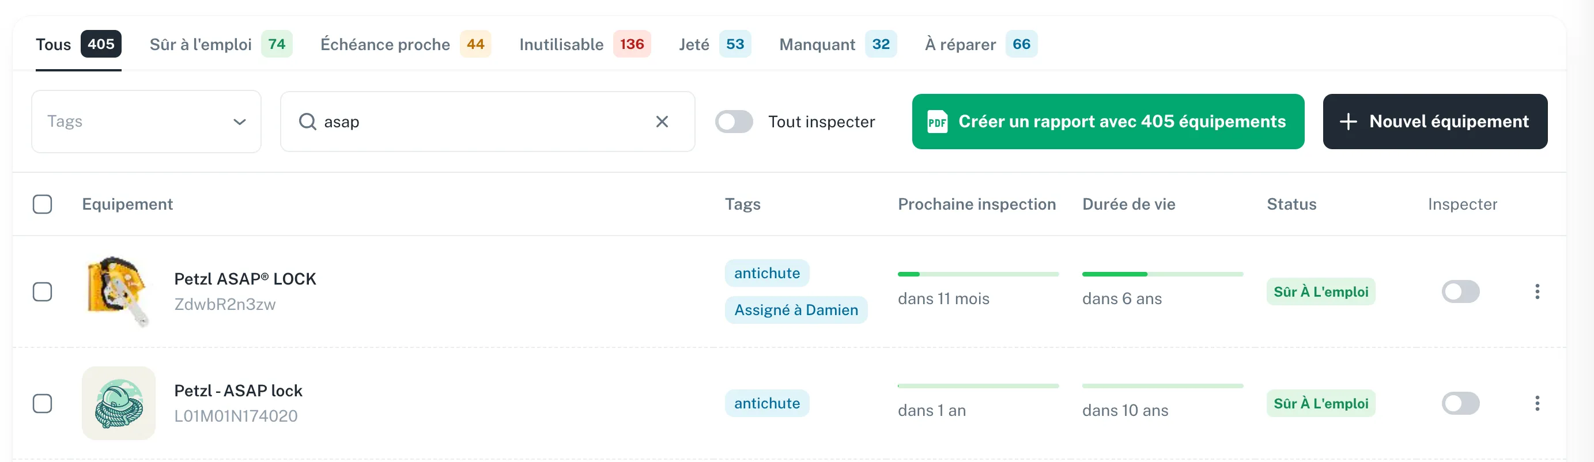Open options menu for Petzl - ASAP lock
The width and height of the screenshot is (1594, 462).
(1537, 404)
